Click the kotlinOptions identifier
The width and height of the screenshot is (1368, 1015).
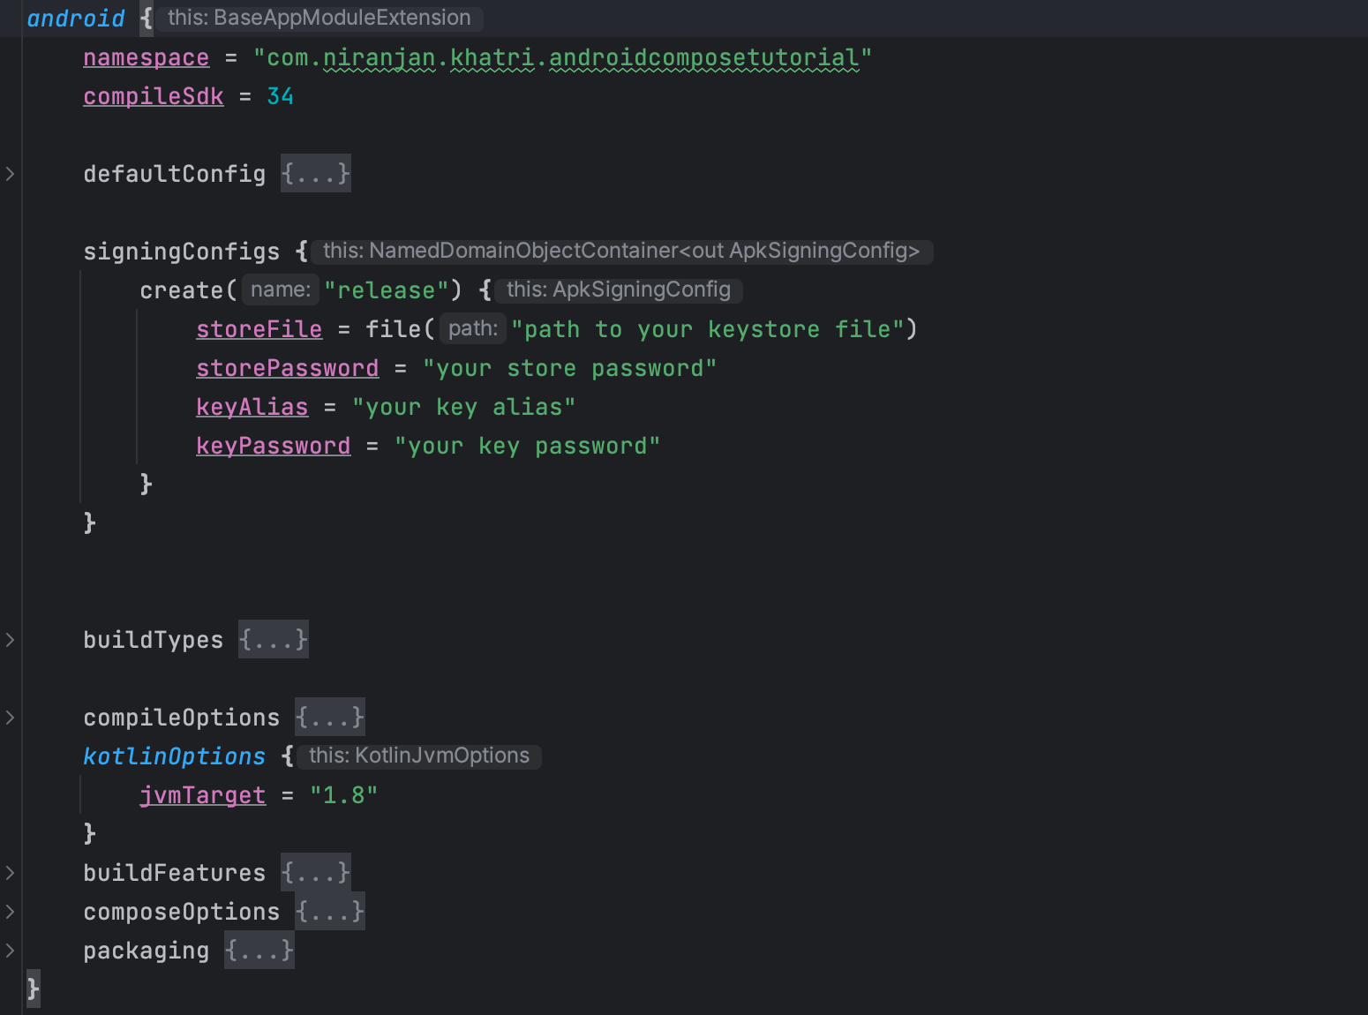175,756
